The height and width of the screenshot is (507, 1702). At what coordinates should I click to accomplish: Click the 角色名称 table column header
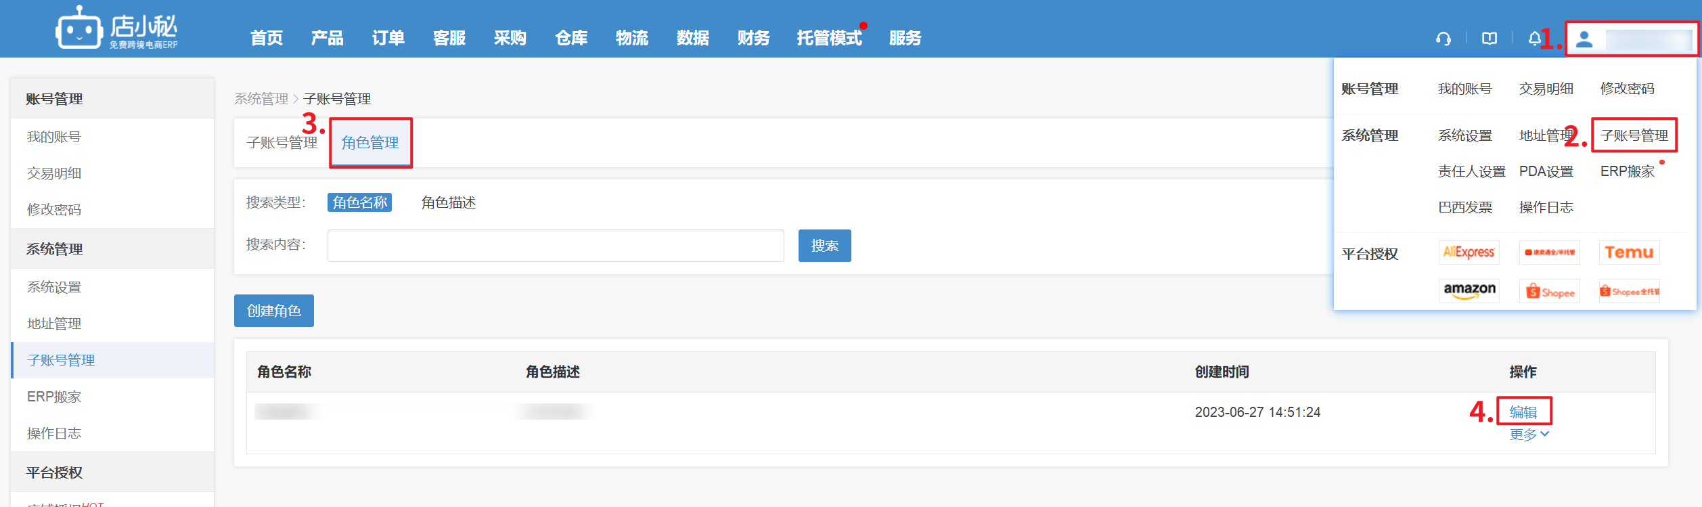pos(284,372)
